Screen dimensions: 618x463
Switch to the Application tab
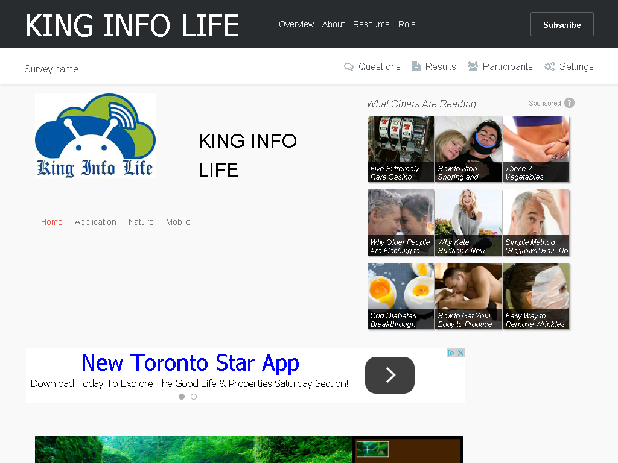point(95,222)
